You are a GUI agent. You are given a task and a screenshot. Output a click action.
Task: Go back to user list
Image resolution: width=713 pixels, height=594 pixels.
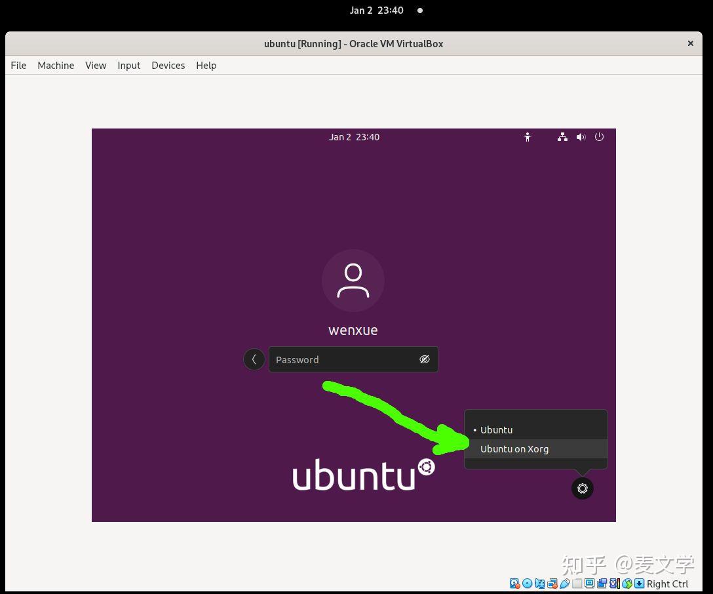click(254, 359)
